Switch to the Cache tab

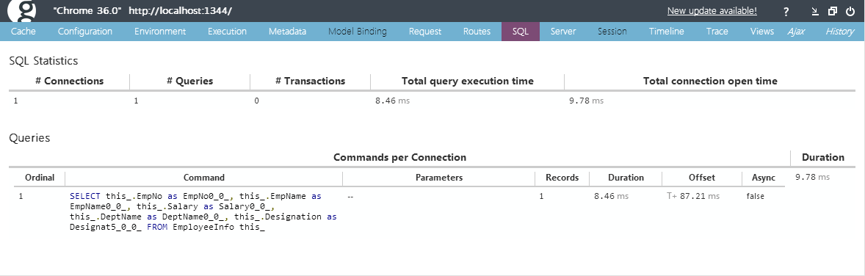(x=23, y=32)
